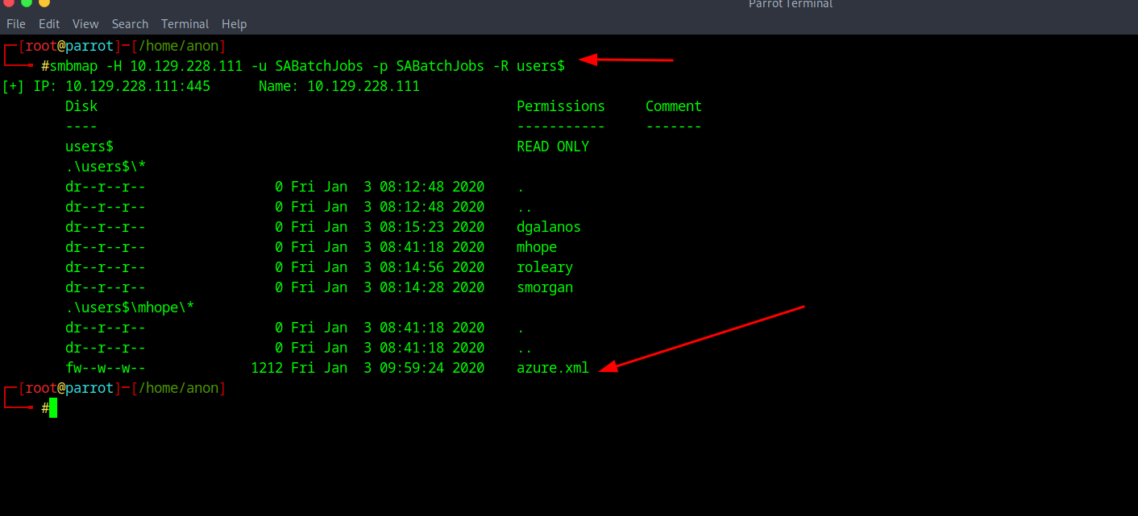The image size is (1138, 516).
Task: Click the roleary directory entry
Action: point(545,267)
